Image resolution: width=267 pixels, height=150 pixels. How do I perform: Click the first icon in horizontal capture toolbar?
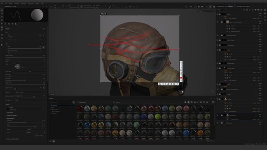[x=159, y=84]
